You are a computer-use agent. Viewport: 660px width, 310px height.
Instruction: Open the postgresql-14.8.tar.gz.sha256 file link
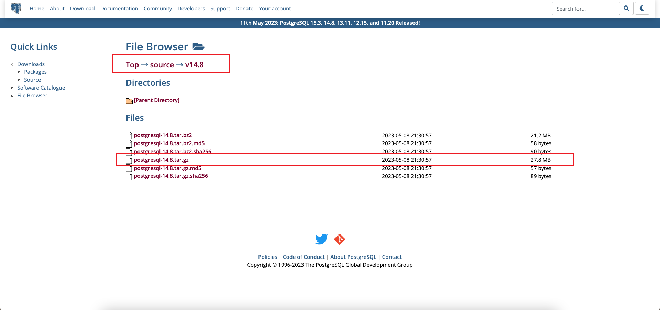(x=171, y=176)
